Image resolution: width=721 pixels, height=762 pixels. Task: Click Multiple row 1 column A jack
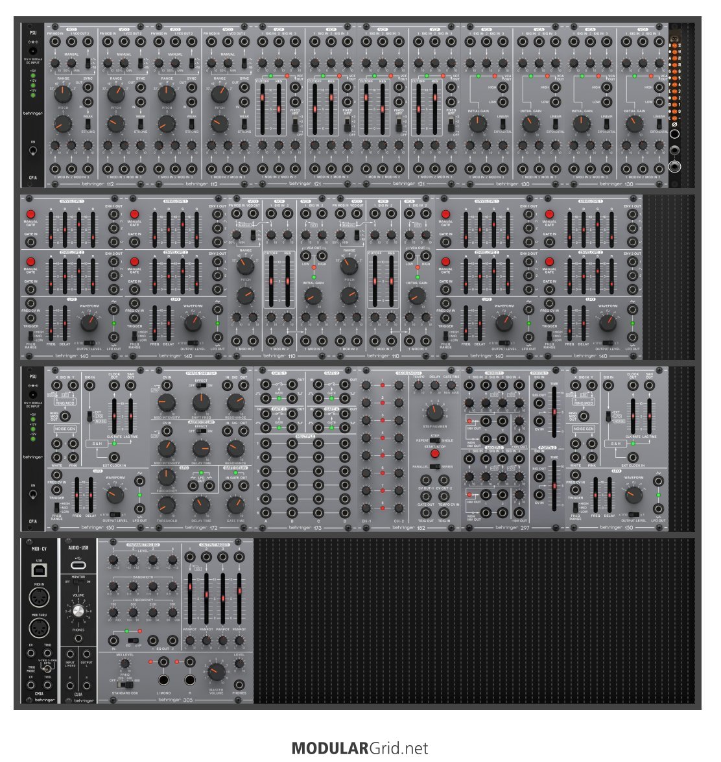click(x=265, y=443)
